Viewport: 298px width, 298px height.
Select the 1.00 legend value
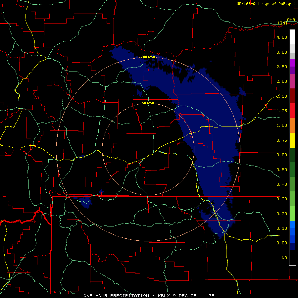(282, 125)
